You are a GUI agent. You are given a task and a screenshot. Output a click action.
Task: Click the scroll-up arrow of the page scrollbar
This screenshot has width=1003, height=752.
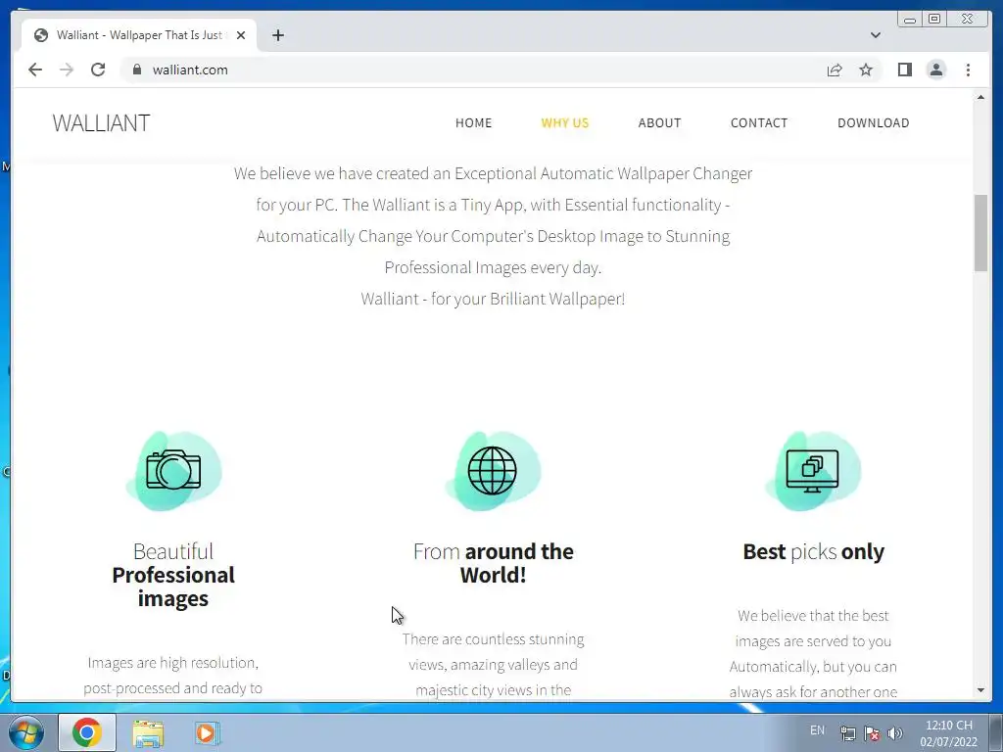tap(980, 97)
